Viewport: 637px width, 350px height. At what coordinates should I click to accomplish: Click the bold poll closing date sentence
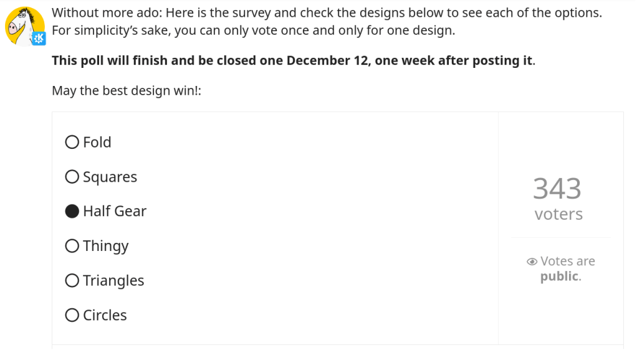293,60
